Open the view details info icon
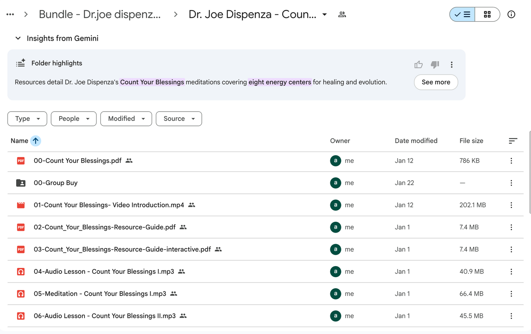The height and width of the screenshot is (334, 531). coord(511,14)
